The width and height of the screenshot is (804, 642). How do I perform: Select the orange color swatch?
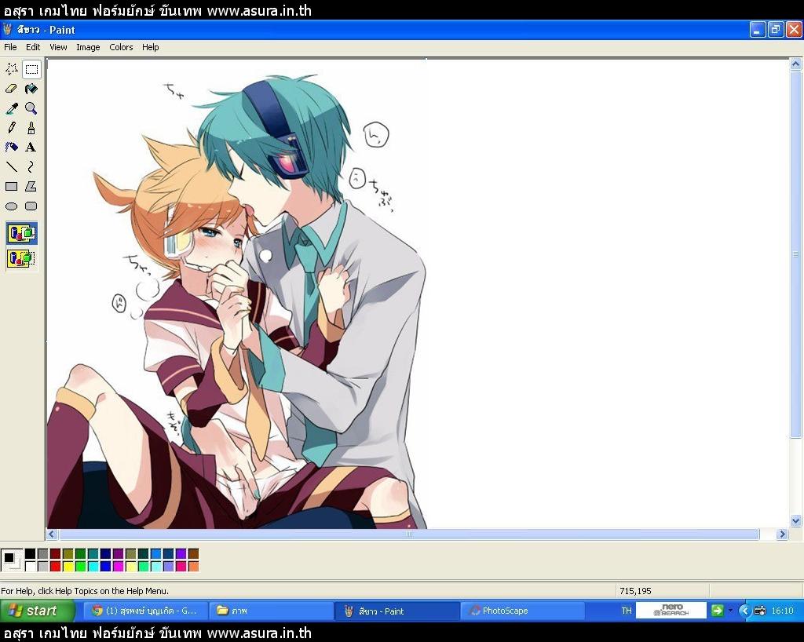tap(193, 566)
